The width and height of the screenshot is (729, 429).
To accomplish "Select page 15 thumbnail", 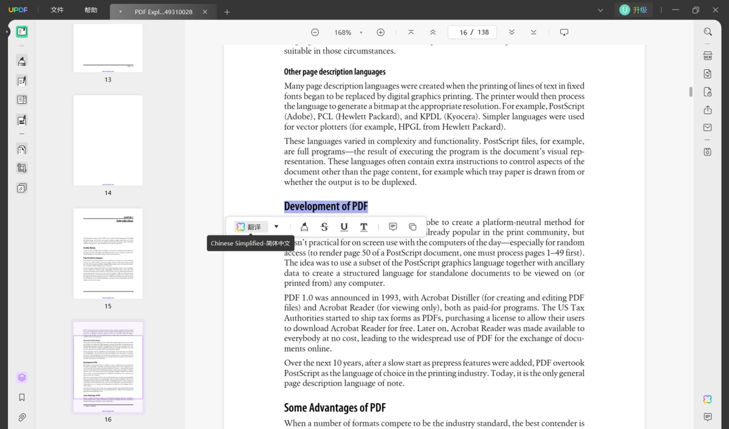I will click(x=108, y=254).
